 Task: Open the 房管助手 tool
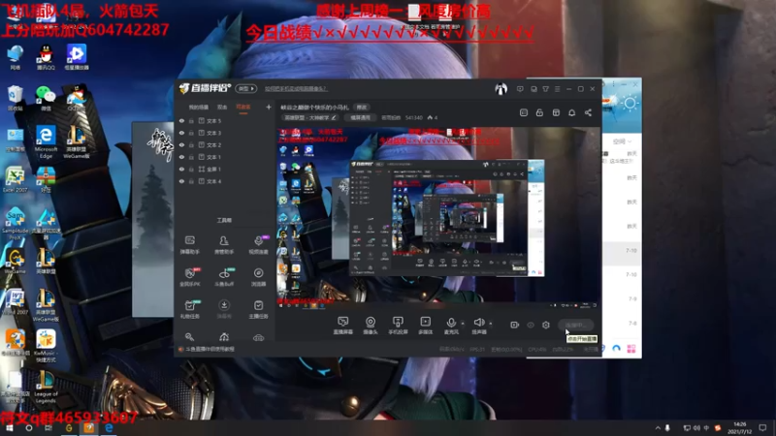[224, 245]
